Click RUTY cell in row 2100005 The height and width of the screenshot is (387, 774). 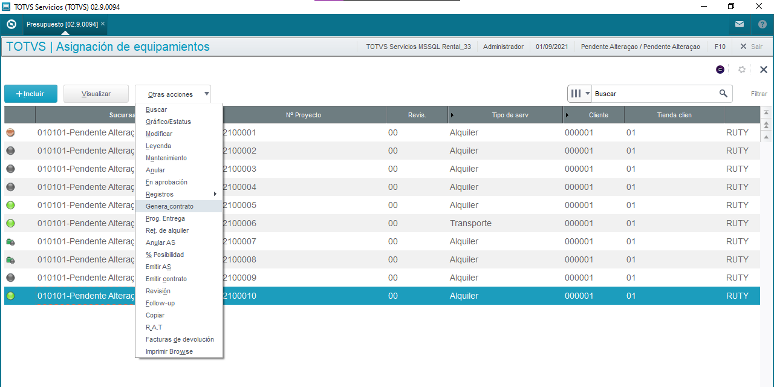[737, 205]
